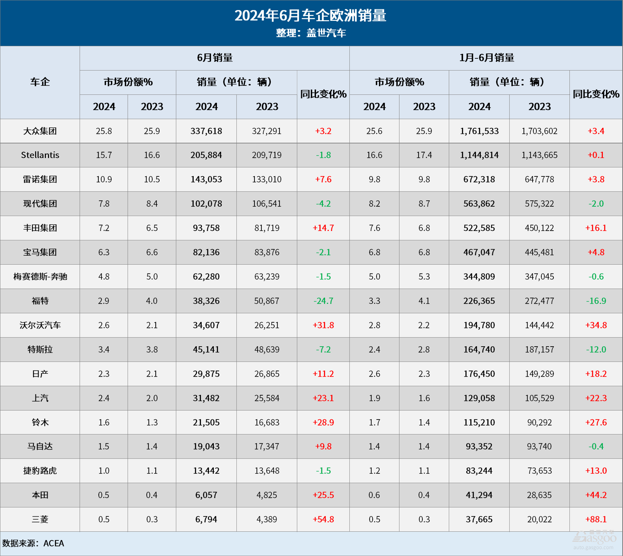The height and width of the screenshot is (556, 623).
Task: Click 宝马集团 half-year sales 467,047
Action: (479, 252)
